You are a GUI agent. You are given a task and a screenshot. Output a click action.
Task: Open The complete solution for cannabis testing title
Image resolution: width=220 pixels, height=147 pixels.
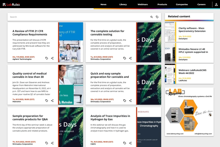[x=107, y=33]
